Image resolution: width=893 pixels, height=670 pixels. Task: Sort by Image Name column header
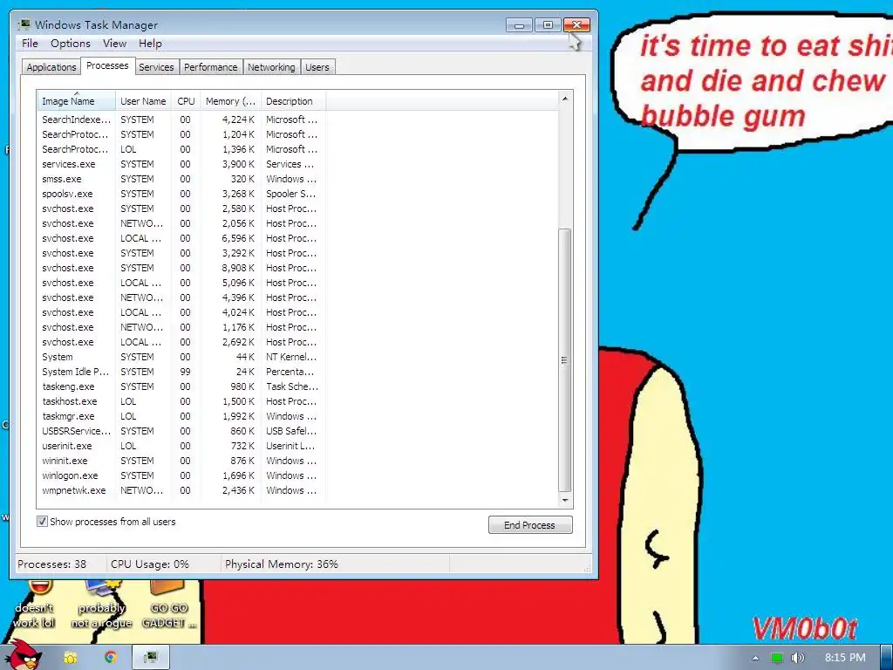coord(76,101)
